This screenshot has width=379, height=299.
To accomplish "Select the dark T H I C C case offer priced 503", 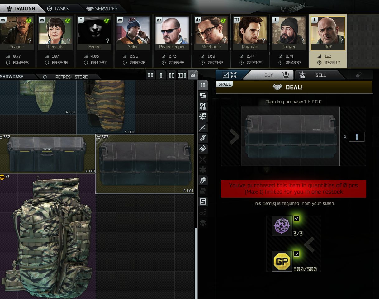I will click(145, 164).
